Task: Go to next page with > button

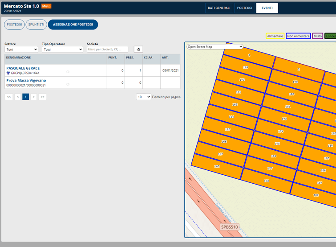Action: point(34,97)
